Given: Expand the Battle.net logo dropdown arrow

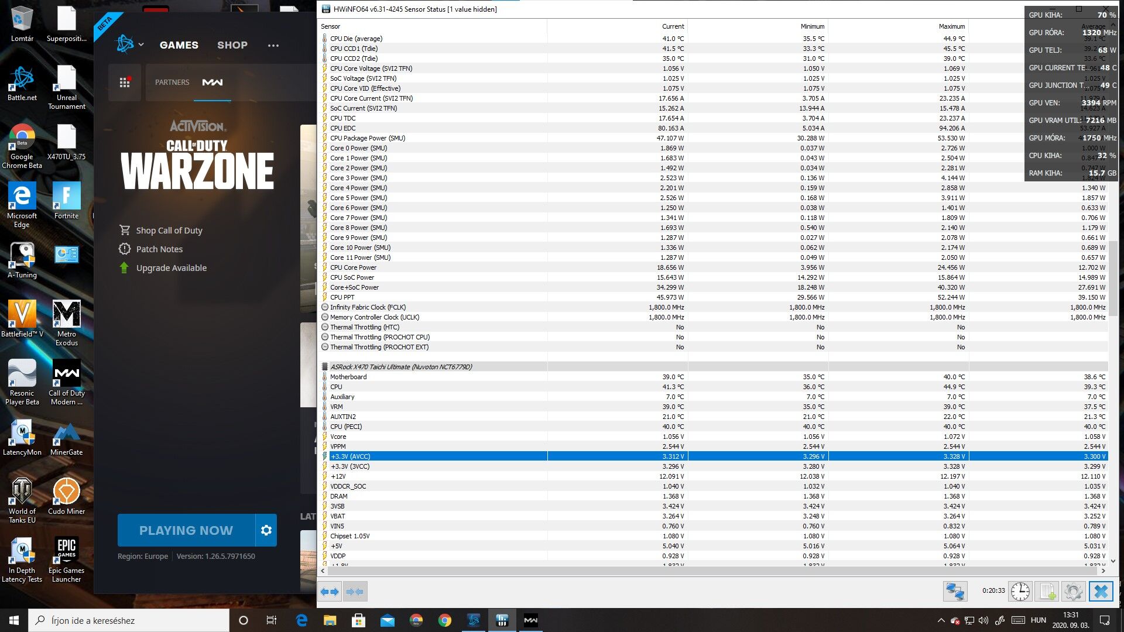Looking at the screenshot, I should 141,44.
